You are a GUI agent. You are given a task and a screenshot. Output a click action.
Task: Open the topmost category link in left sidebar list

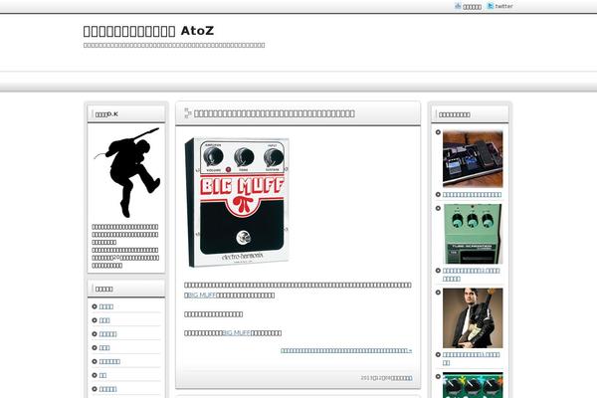coord(106,306)
